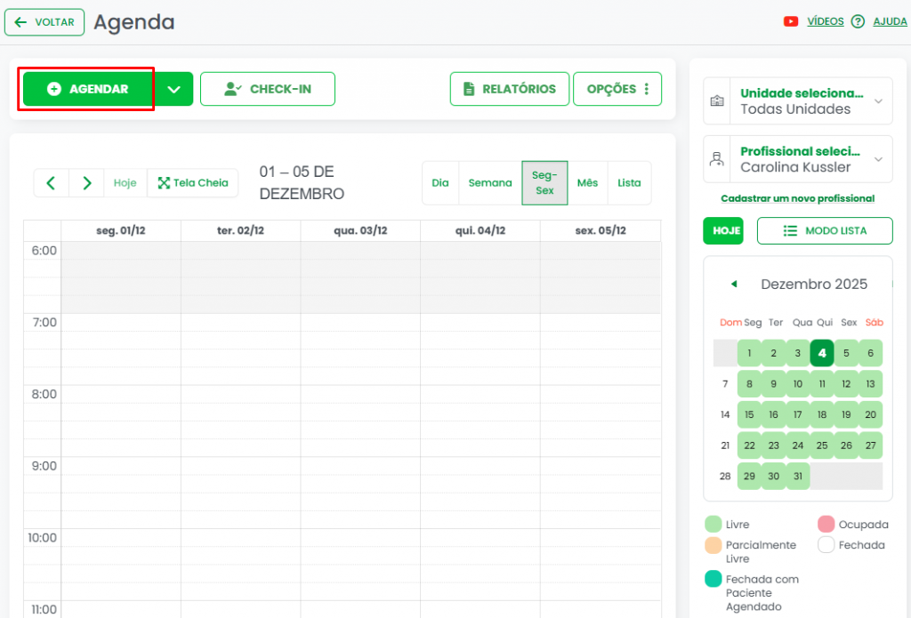Viewport: 911px width, 618px height.
Task: Go back to previous month in mini calendar
Action: coord(734,285)
